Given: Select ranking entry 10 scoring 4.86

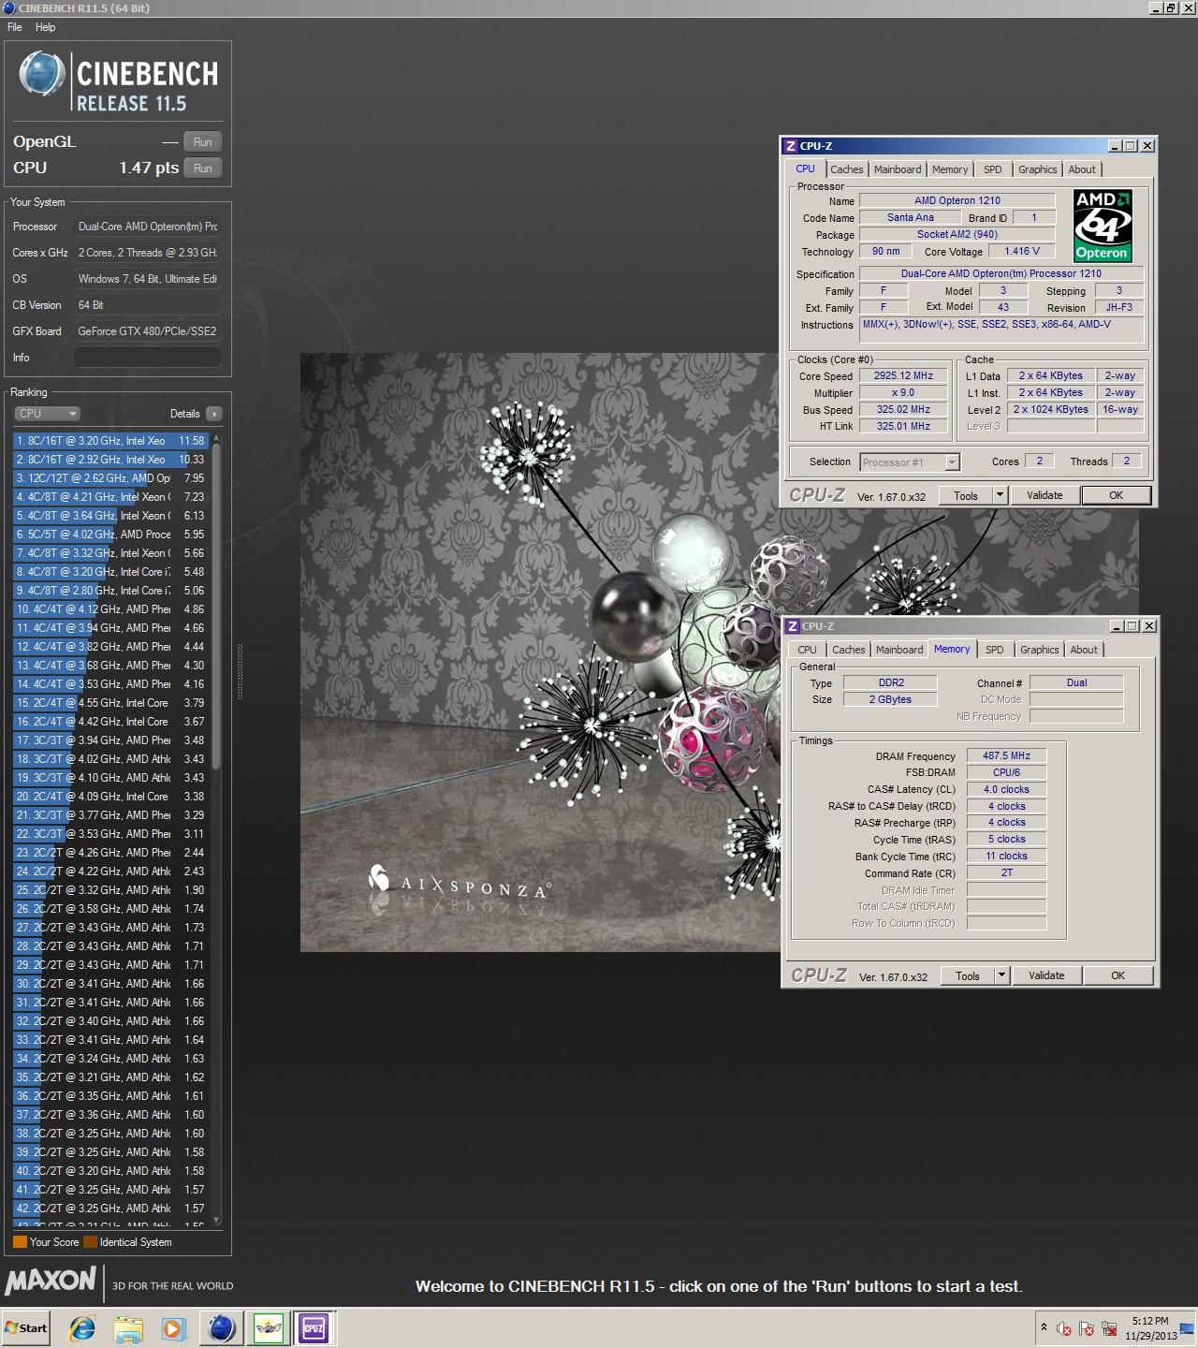Looking at the screenshot, I should (110, 609).
